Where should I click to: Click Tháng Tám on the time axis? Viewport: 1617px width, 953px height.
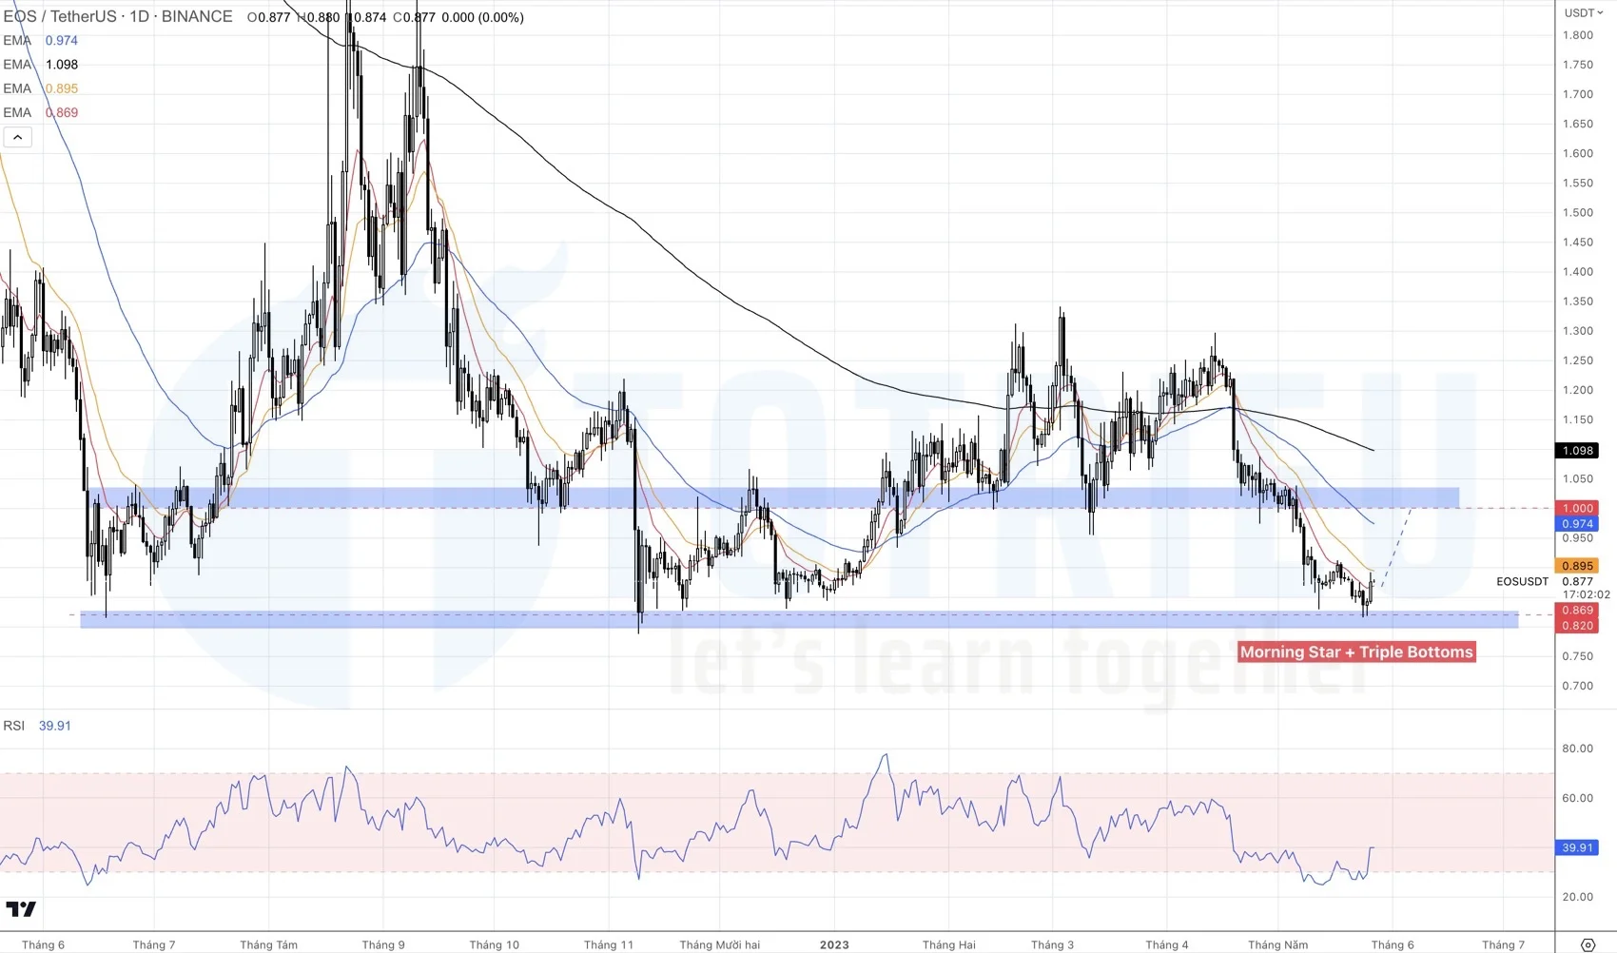(x=269, y=944)
